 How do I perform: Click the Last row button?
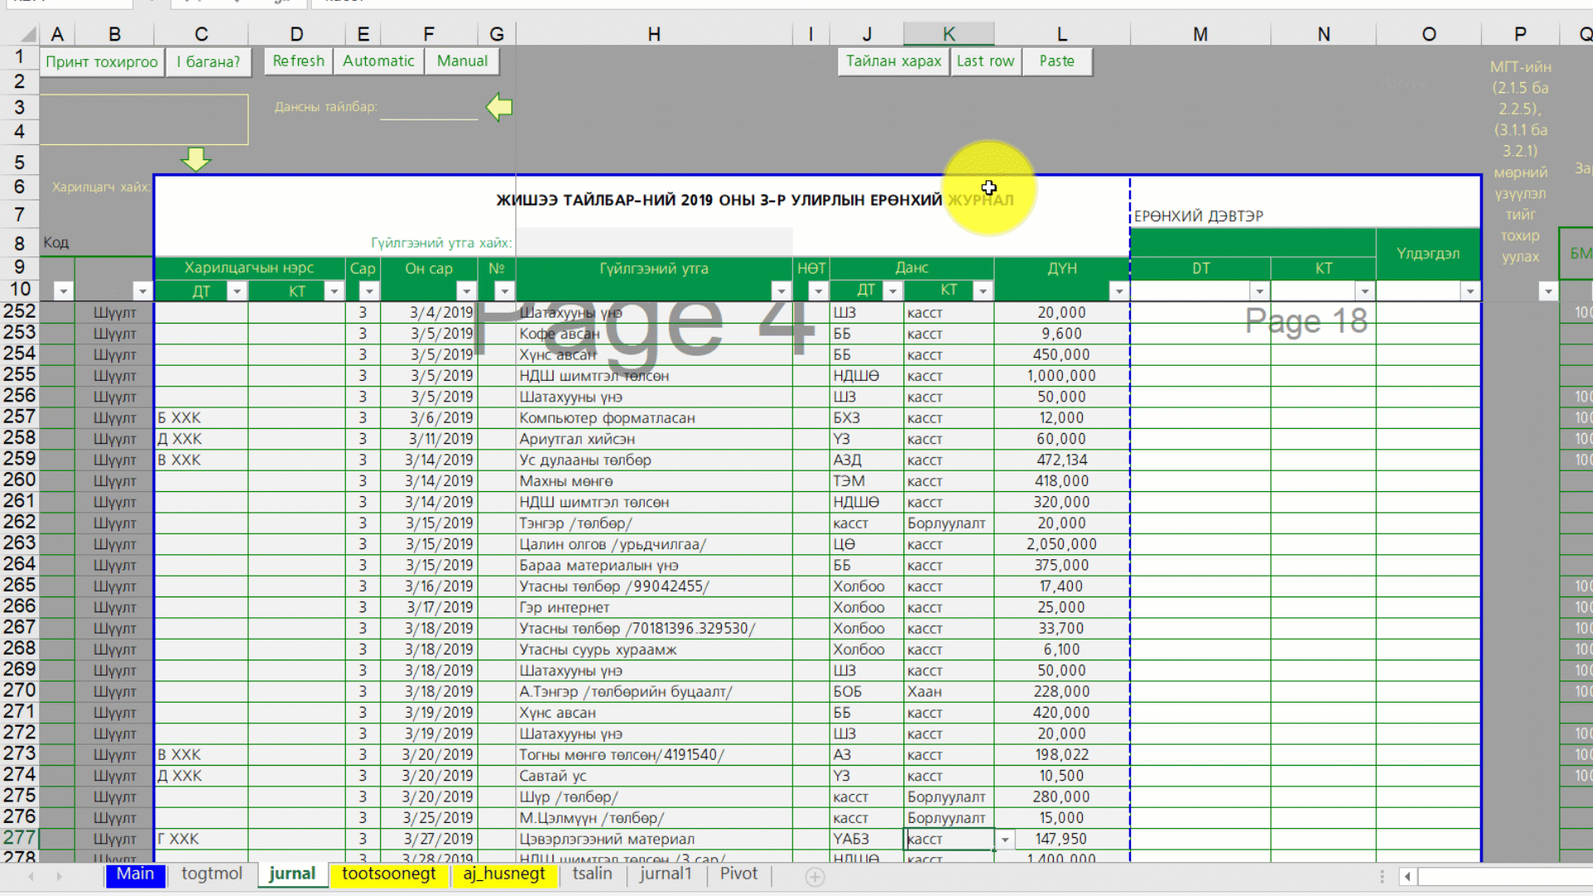point(985,61)
